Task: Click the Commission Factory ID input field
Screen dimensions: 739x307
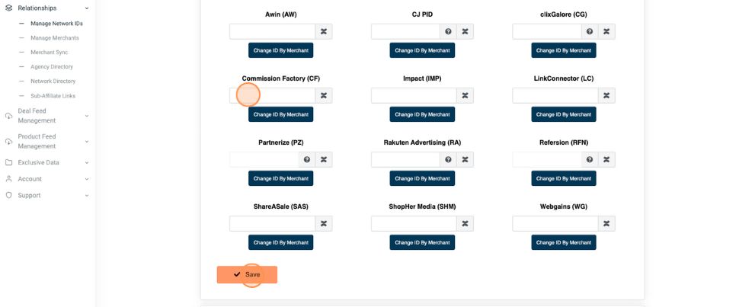Action: 273,95
